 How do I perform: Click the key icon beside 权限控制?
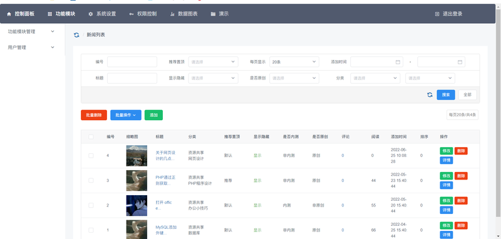tap(132, 14)
